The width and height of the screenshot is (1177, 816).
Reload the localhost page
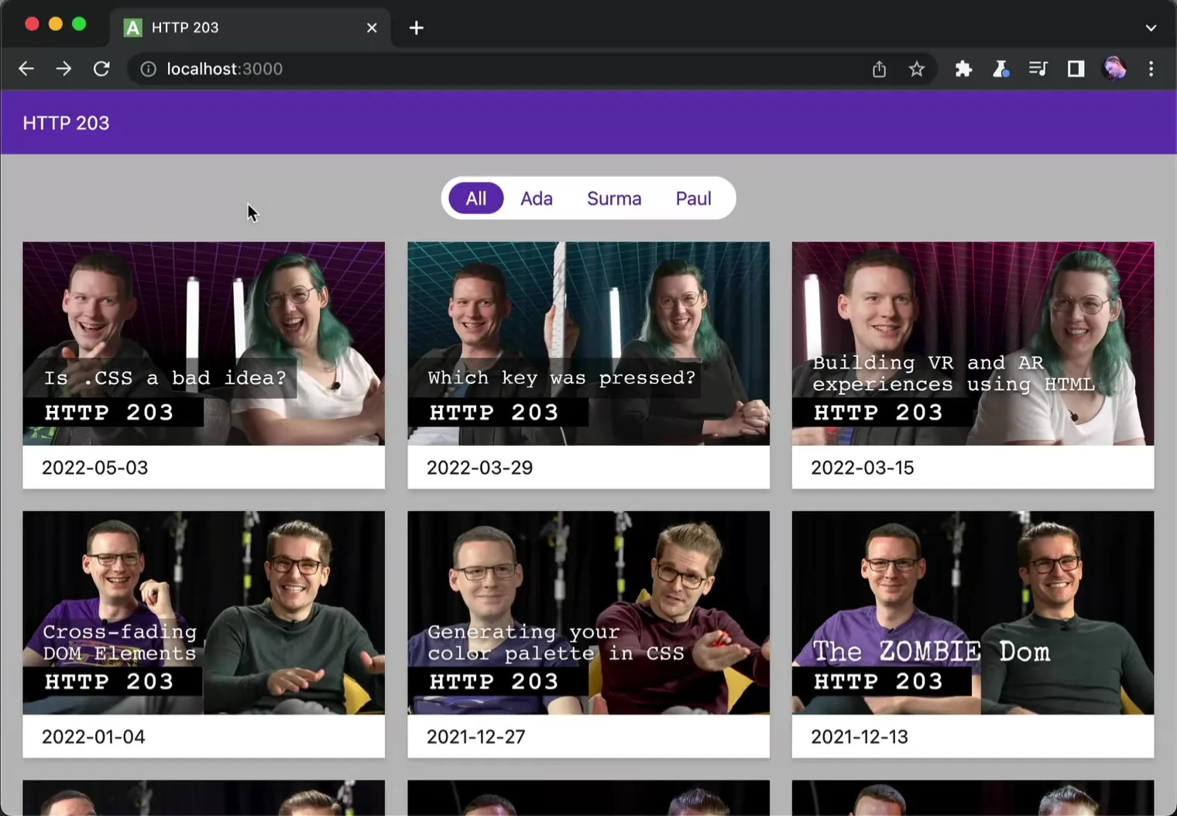pyautogui.click(x=101, y=69)
